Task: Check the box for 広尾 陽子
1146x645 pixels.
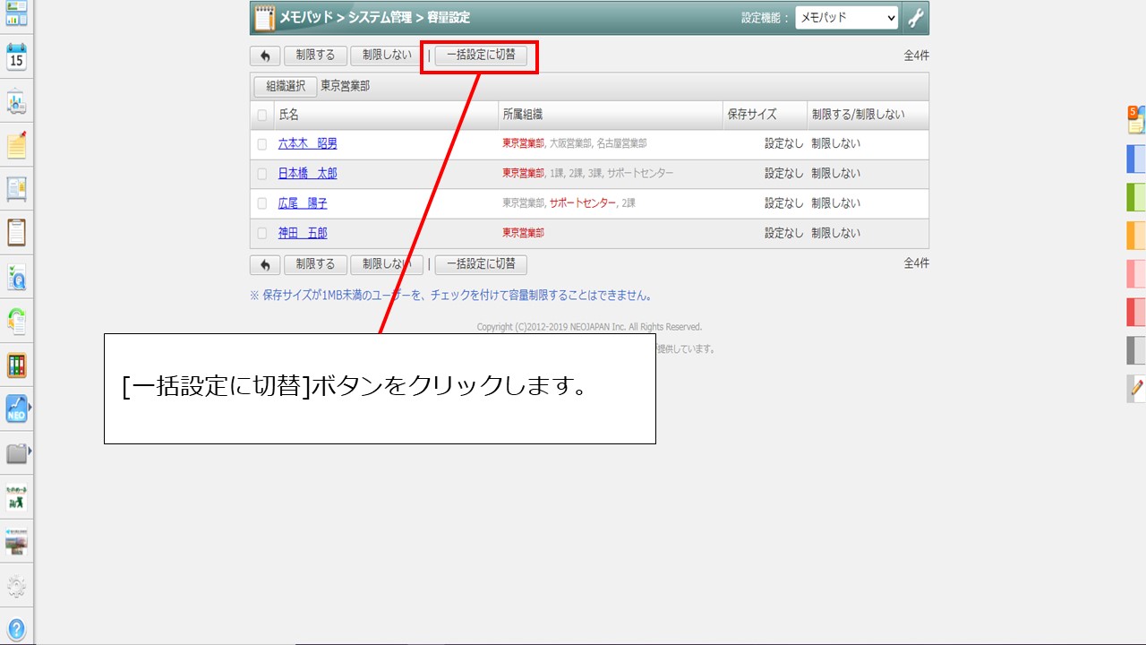Action: [262, 203]
